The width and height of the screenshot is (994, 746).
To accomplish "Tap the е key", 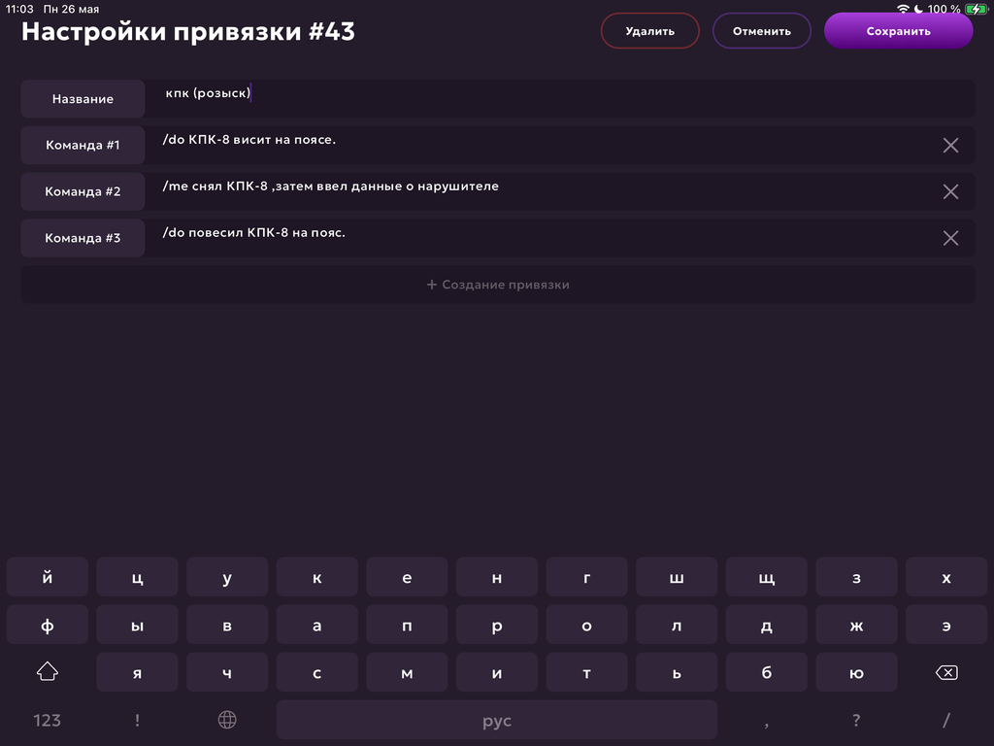I will click(x=407, y=577).
